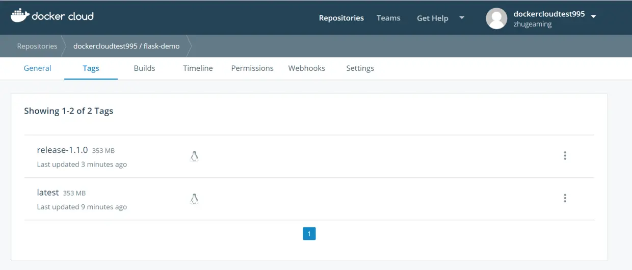Screen dimensions: 632x270
Task: Click the 'Last updated 9 minutes ago' text
Action: 82,207
